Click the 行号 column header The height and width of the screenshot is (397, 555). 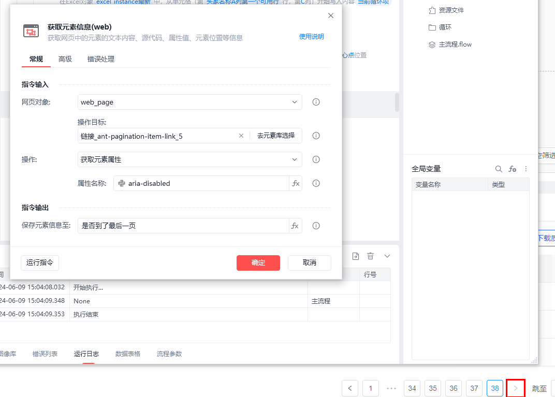pyautogui.click(x=375, y=274)
